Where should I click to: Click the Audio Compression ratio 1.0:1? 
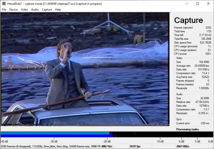click(206, 109)
